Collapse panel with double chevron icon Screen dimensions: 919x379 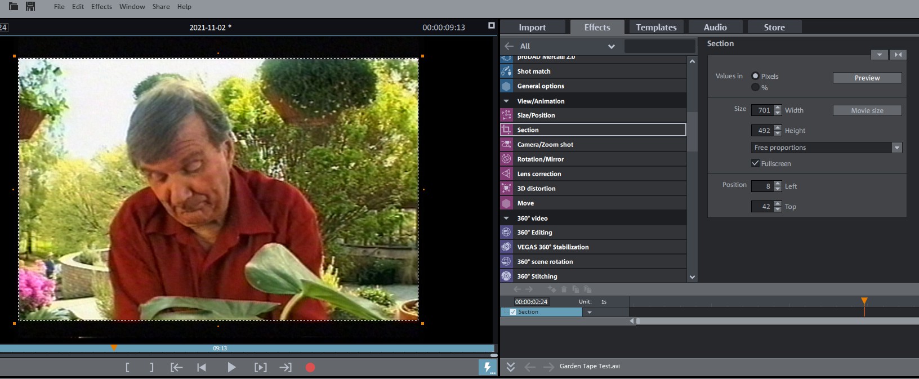click(x=510, y=367)
